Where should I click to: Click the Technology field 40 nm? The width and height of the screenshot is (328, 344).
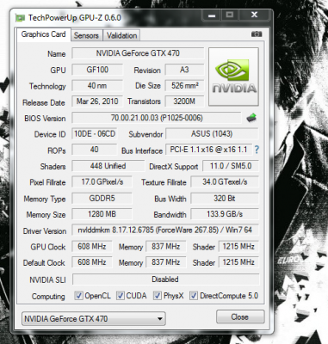97,86
